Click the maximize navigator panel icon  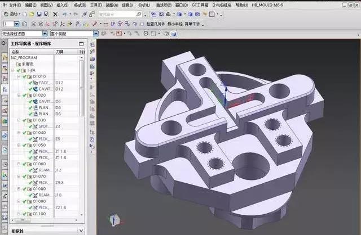(81, 44)
